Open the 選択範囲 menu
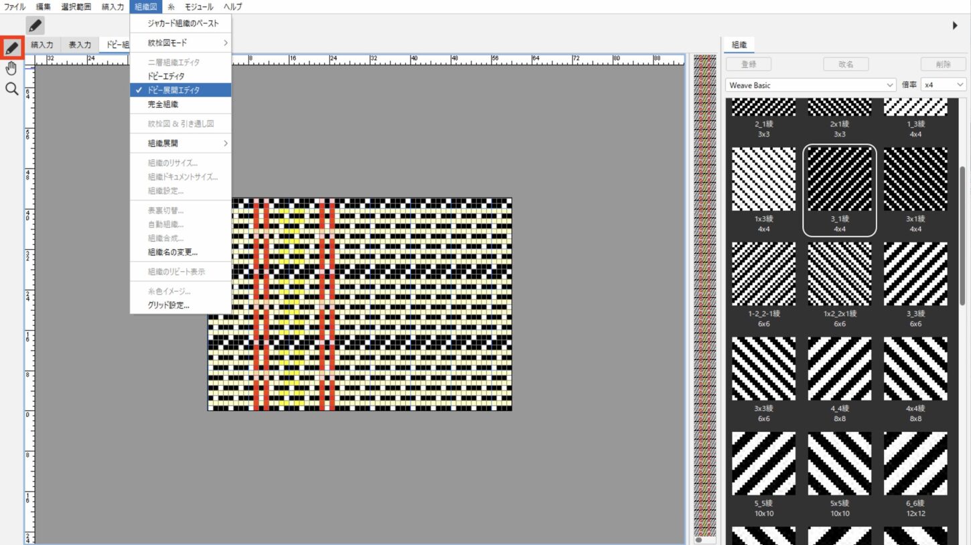The height and width of the screenshot is (545, 971). click(76, 7)
